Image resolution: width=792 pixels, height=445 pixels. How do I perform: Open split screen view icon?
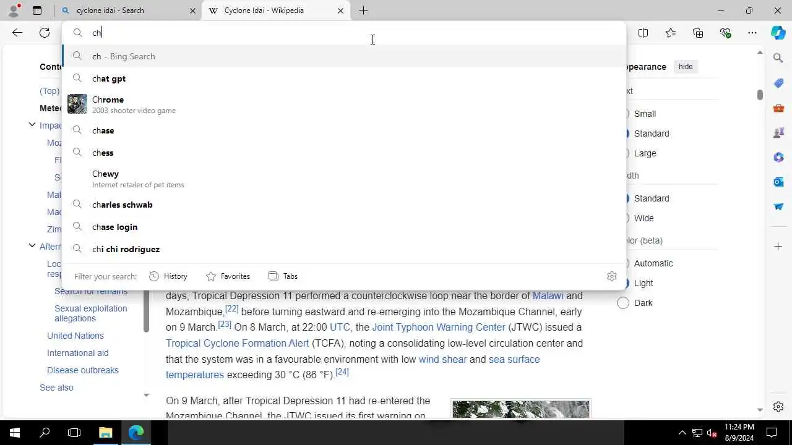[x=643, y=33]
